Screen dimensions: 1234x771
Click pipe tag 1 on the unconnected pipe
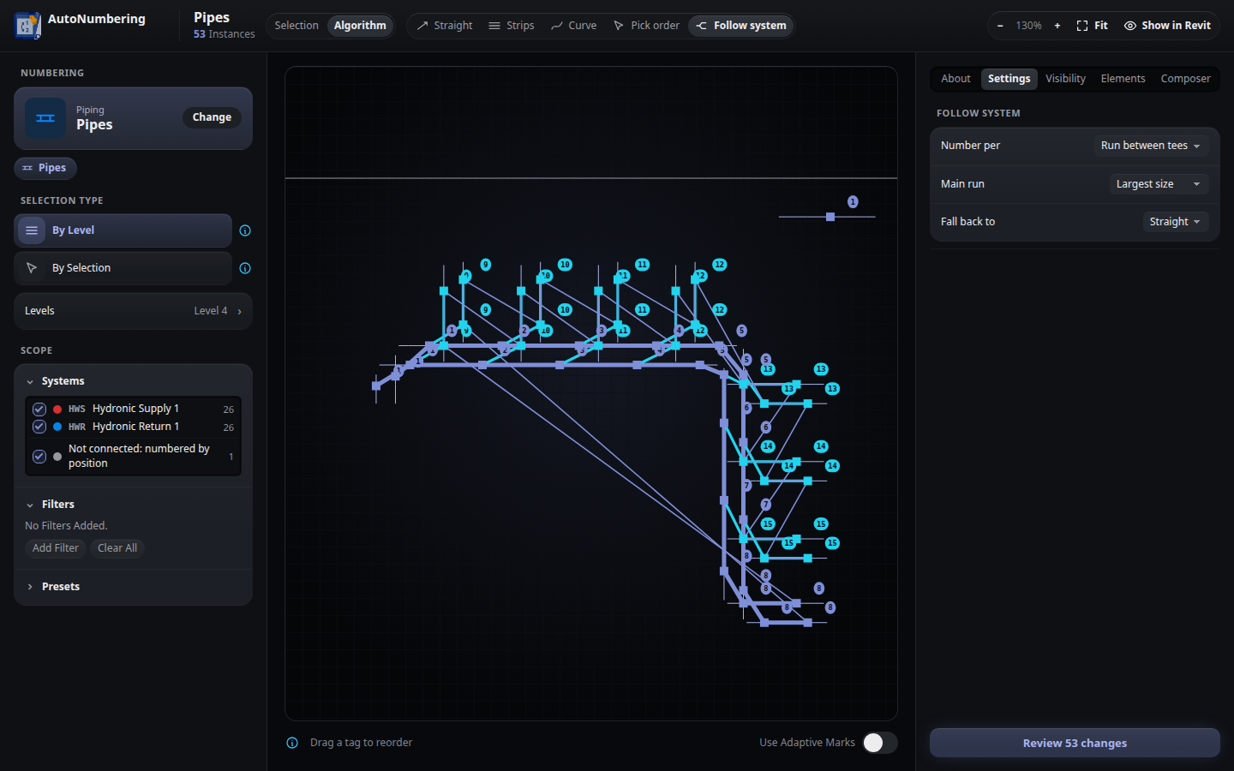853,201
